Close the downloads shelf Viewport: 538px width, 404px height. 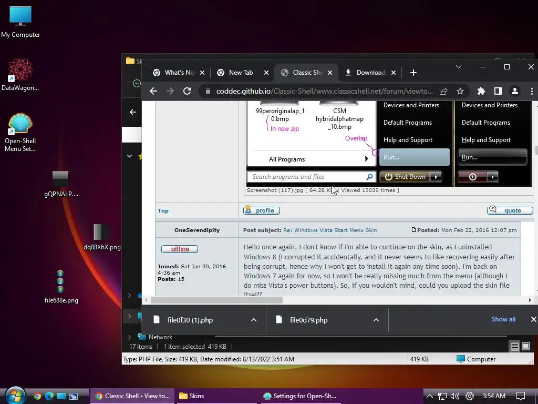pyautogui.click(x=533, y=319)
